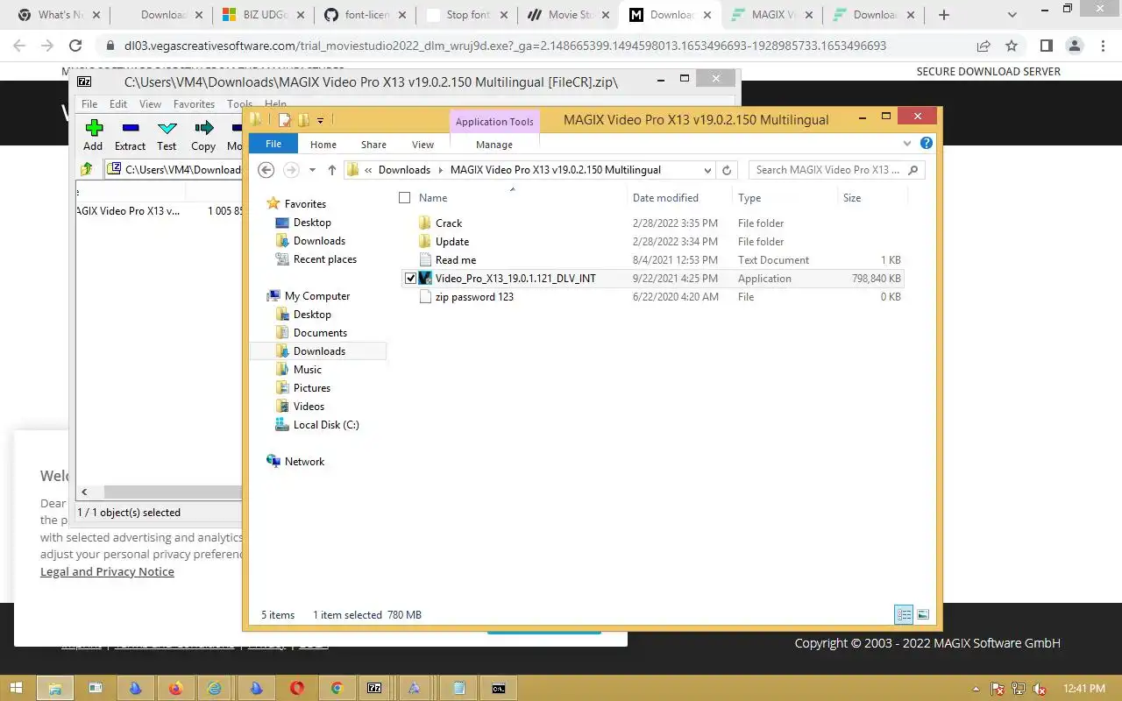
Task: Click the Downloads breadcrumb in address bar
Action: [x=404, y=170]
